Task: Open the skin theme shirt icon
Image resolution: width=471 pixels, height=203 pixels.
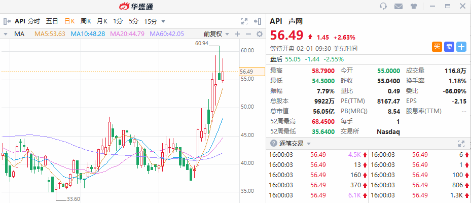Action: pyautogui.click(x=413, y=6)
